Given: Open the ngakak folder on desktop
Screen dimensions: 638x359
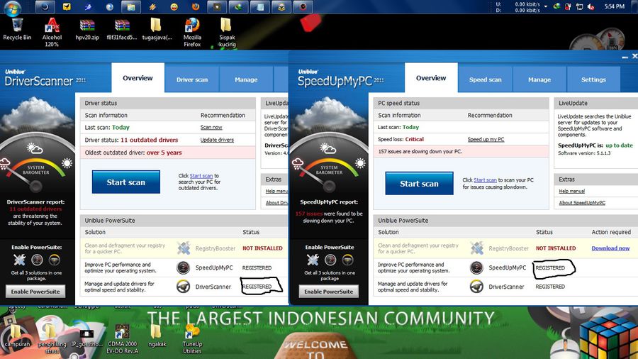Looking at the screenshot, I should point(157,336).
